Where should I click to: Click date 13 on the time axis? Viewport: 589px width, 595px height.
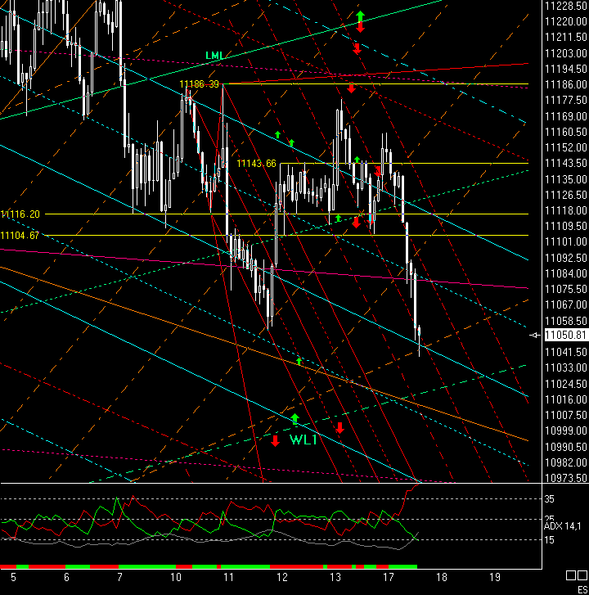[x=335, y=578]
